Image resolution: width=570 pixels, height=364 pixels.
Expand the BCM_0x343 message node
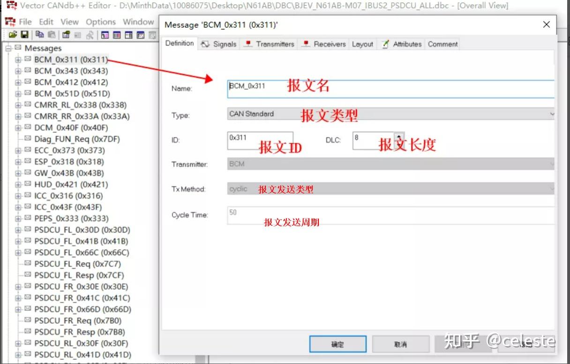pos(18,71)
